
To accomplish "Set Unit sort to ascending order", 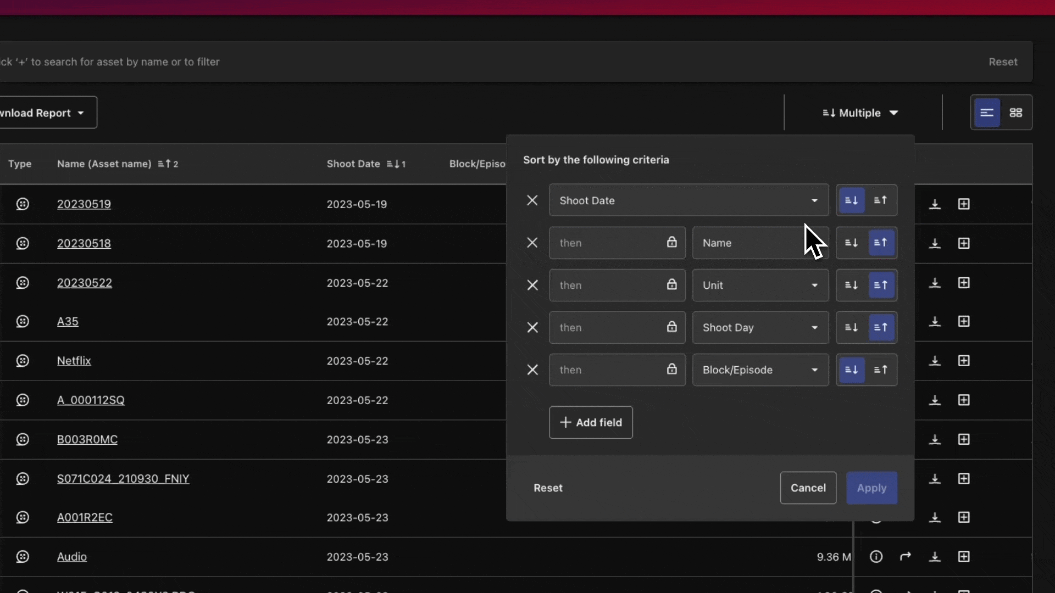I will [881, 285].
